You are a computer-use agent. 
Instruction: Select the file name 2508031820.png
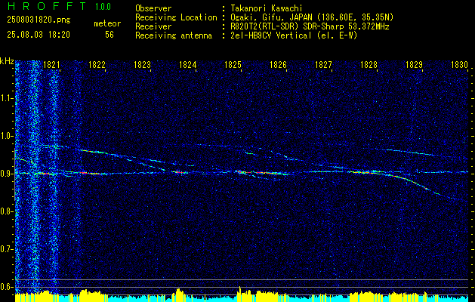(39, 20)
